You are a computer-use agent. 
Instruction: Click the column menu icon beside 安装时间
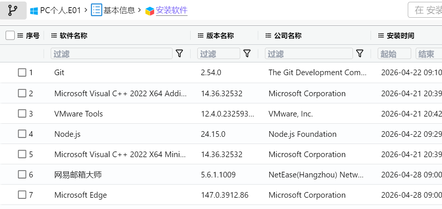click(381, 36)
